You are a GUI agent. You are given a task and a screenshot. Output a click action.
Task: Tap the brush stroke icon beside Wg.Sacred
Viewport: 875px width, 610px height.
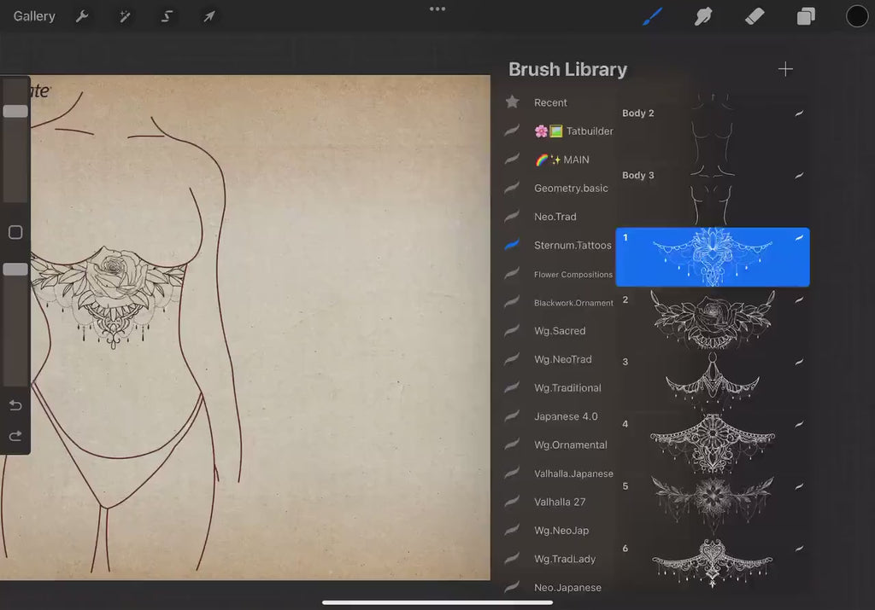tap(512, 330)
